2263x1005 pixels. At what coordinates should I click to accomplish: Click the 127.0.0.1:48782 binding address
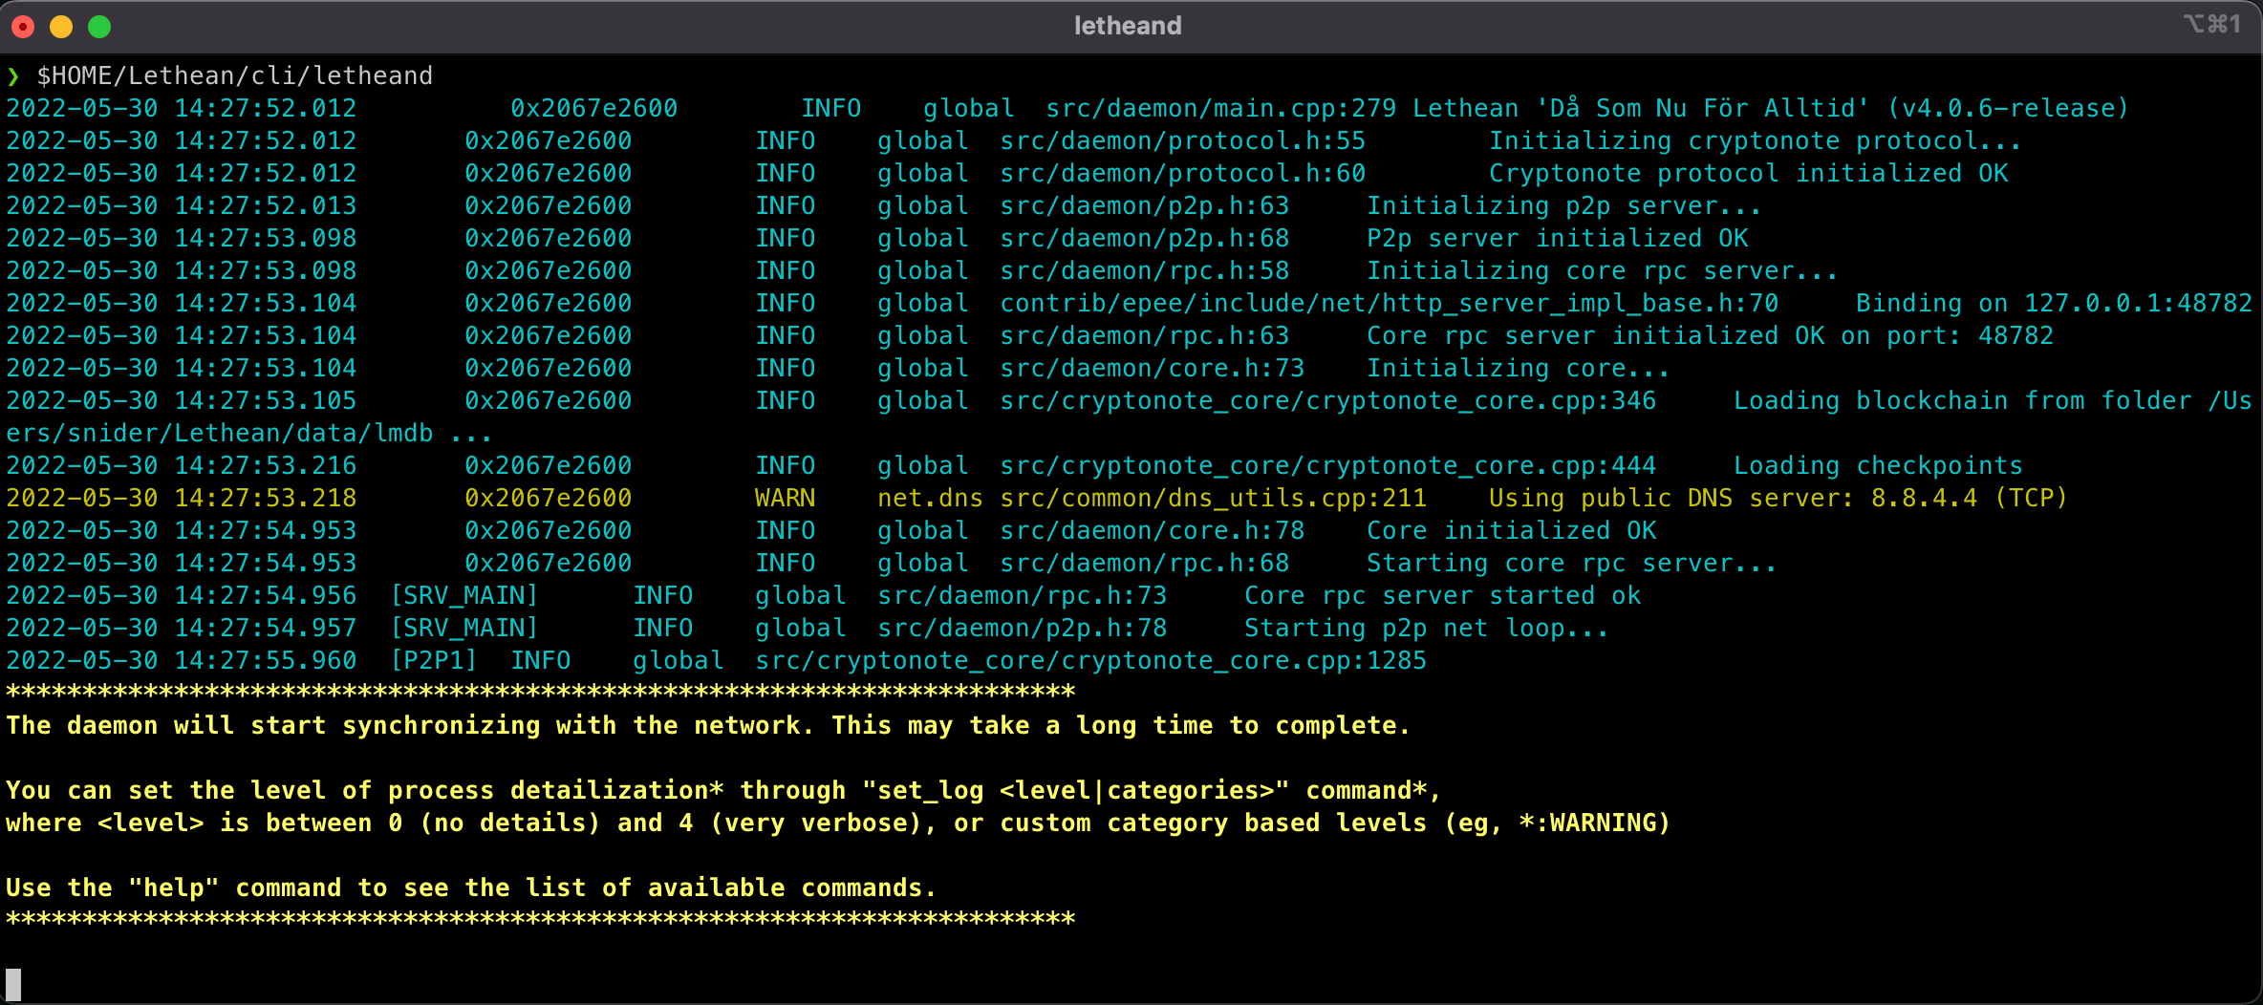coord(2138,304)
